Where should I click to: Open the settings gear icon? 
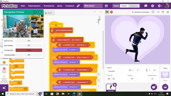[x=153, y=6]
